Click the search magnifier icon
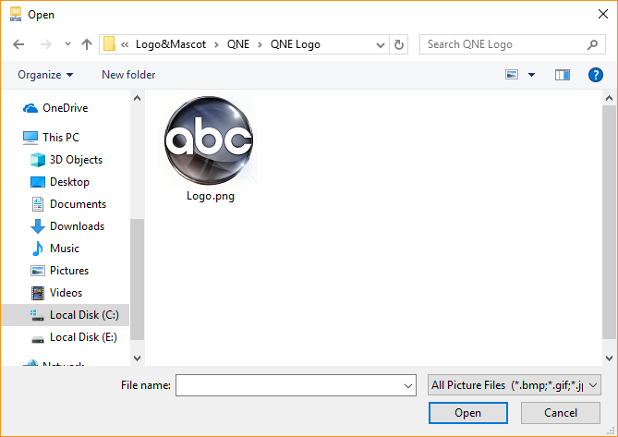 coord(592,44)
